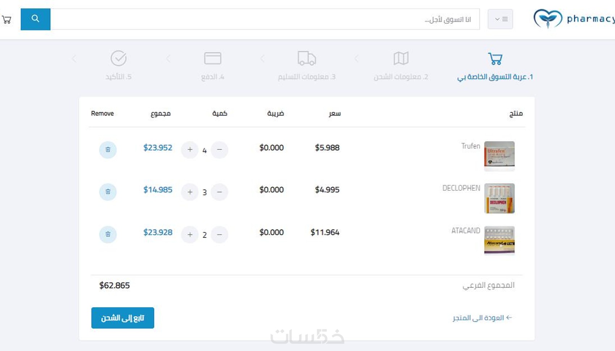Image resolution: width=615 pixels, height=351 pixels.
Task: Increase Trufen quantity with plus button
Action: click(190, 149)
